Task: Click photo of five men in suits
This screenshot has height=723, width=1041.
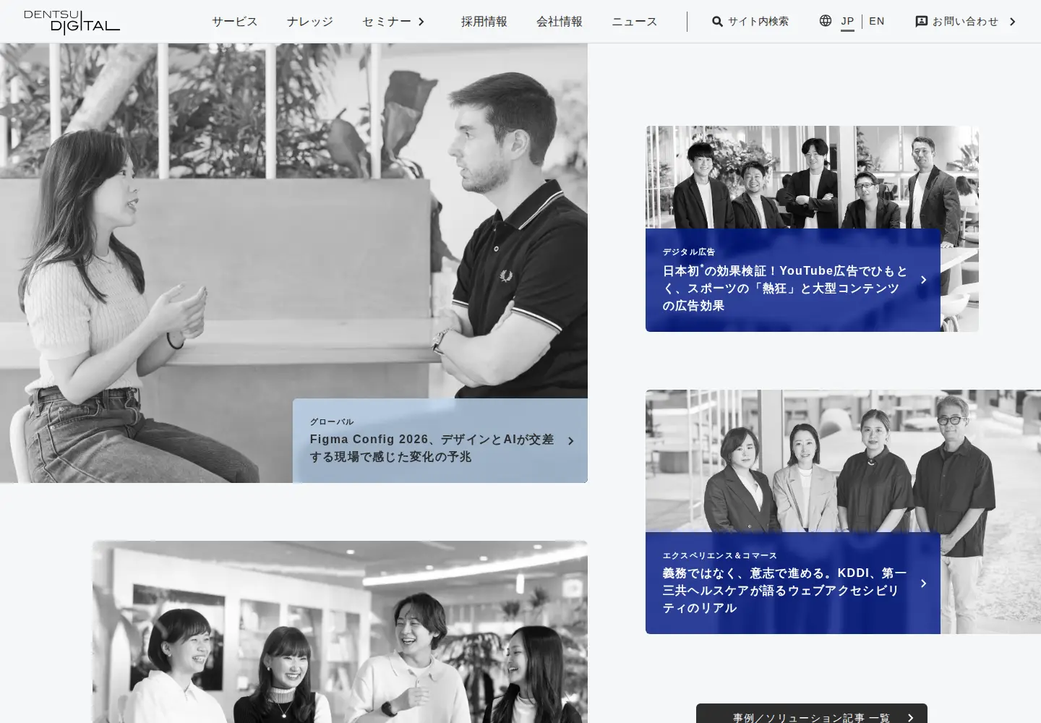Action: point(812,177)
